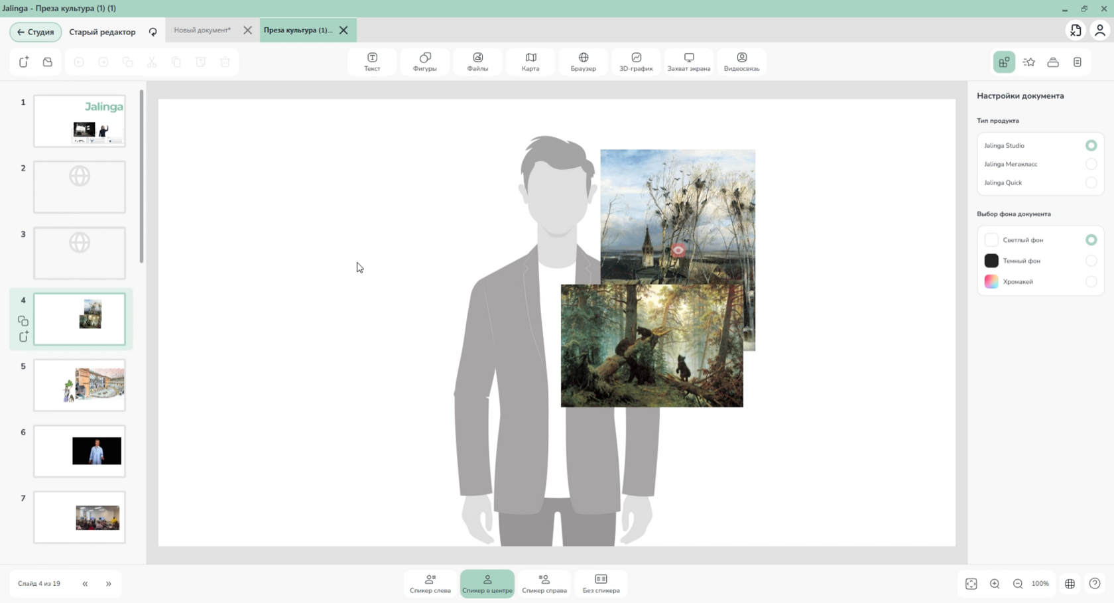1114x603 pixels.
Task: Start Захват экрана screen capture
Action: pyautogui.click(x=689, y=62)
